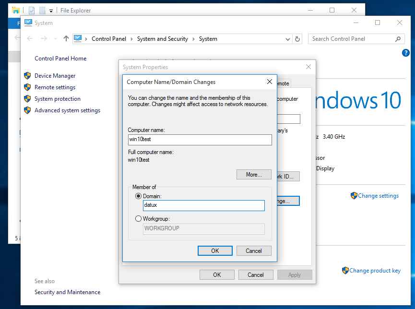Click the Back arrow in System window
This screenshot has width=415, height=309.
click(x=30, y=39)
